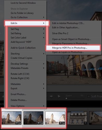The height and width of the screenshot is (130, 102).
Task: Adjust the Zoom slider handle
Action: (66, 98)
